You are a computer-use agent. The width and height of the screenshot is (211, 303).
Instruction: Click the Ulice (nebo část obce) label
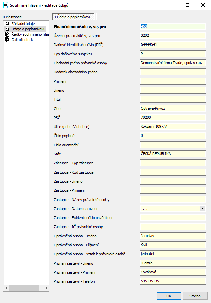click(x=72, y=127)
